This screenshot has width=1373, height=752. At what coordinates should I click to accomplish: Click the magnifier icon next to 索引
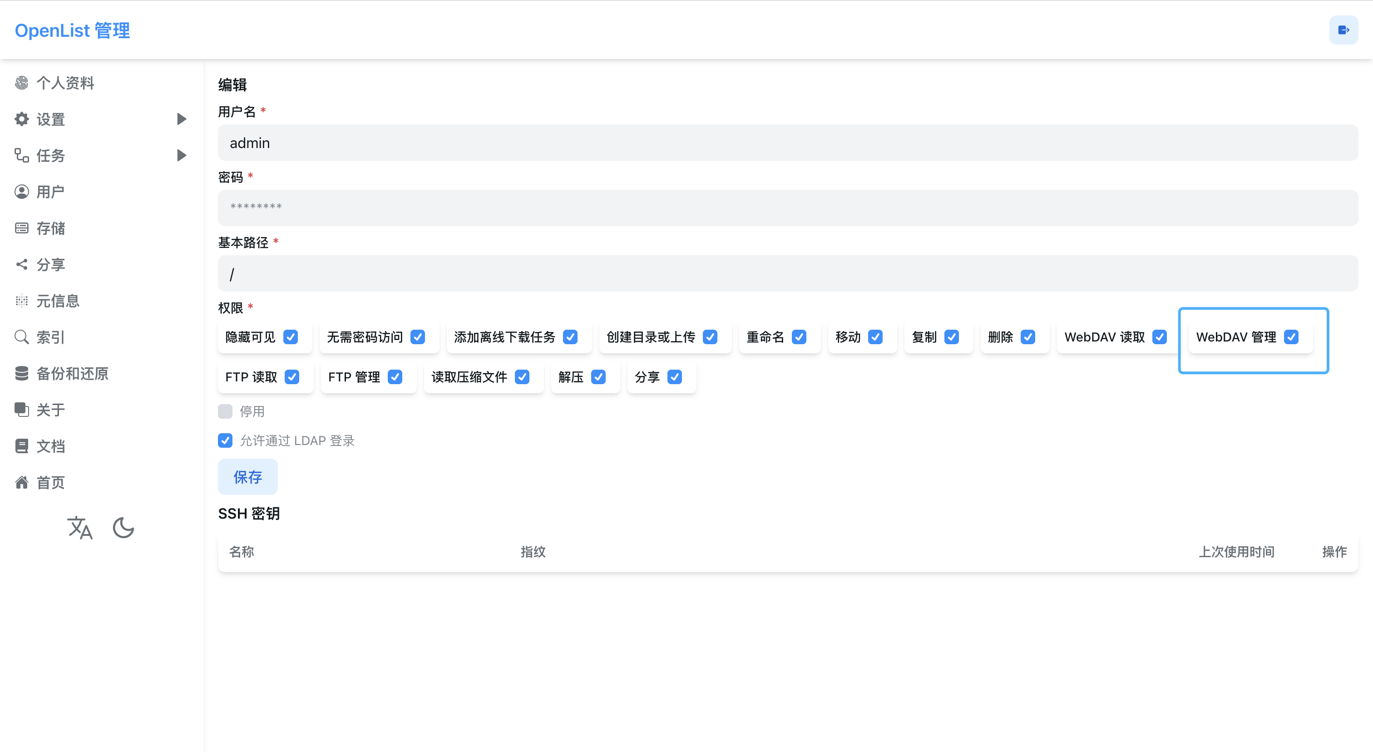click(x=22, y=337)
